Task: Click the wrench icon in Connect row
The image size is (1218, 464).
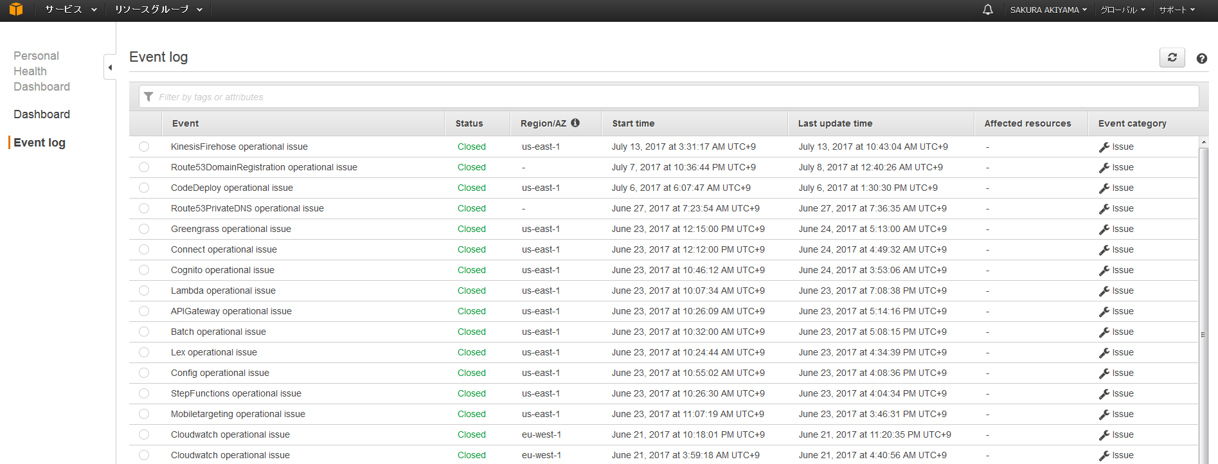Action: (x=1104, y=250)
